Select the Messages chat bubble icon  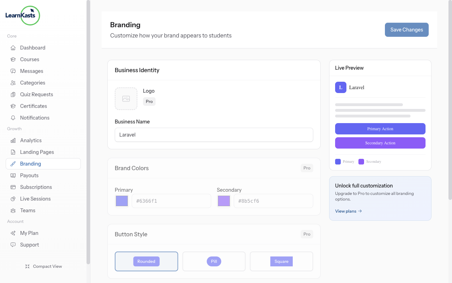click(x=13, y=71)
